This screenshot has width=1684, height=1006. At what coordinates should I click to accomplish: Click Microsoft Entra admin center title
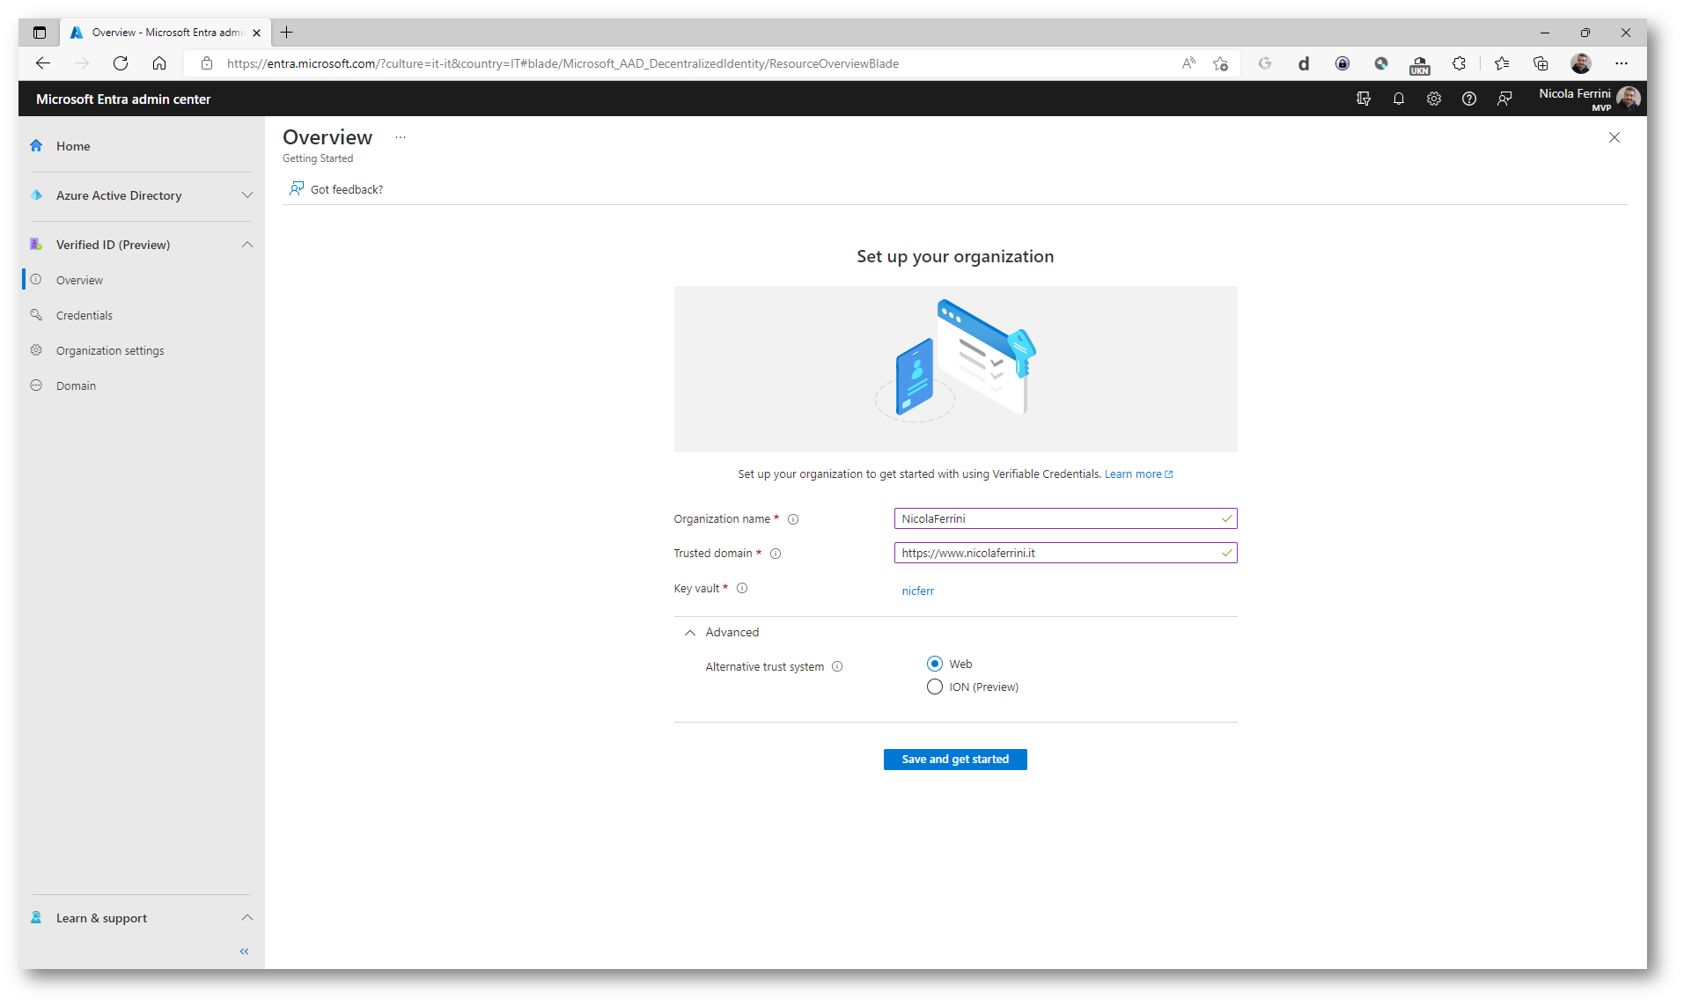coord(123,99)
